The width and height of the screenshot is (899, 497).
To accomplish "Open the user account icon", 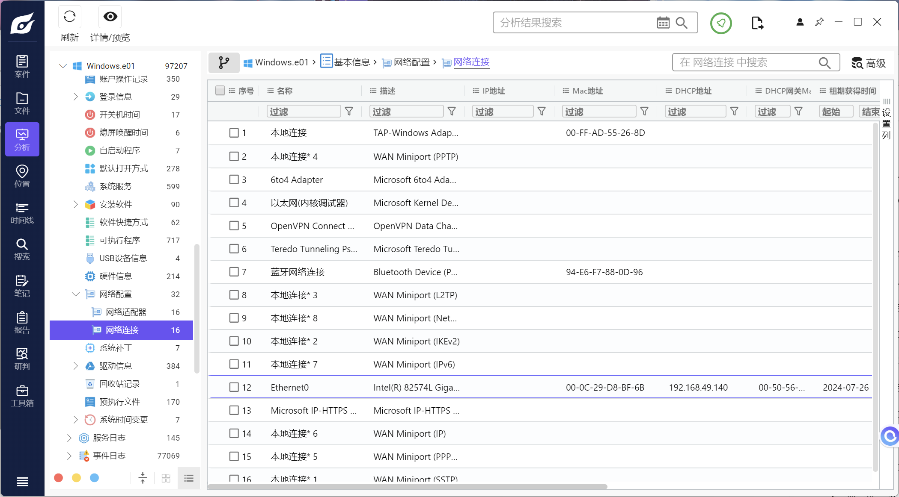I will [x=800, y=22].
